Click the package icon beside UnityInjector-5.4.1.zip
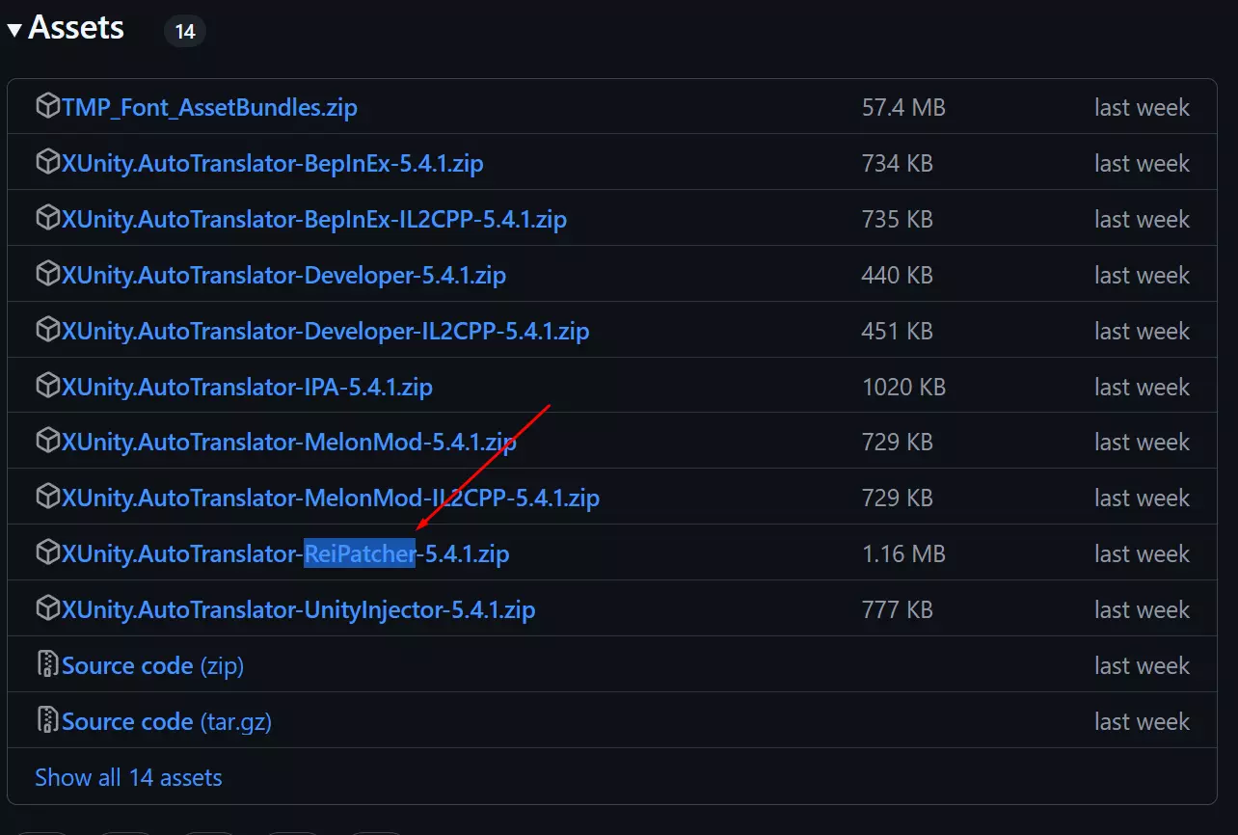 [47, 608]
